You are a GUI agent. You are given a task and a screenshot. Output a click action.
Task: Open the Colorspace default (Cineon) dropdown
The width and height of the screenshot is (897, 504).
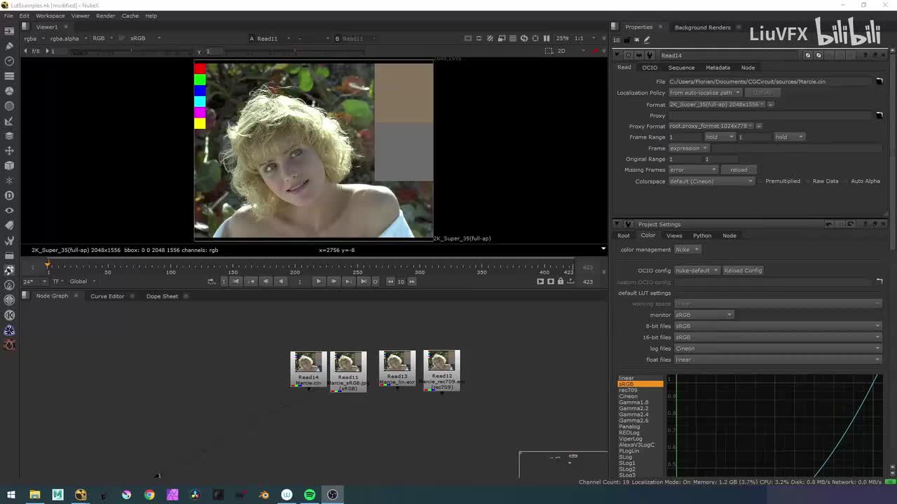(x=711, y=181)
